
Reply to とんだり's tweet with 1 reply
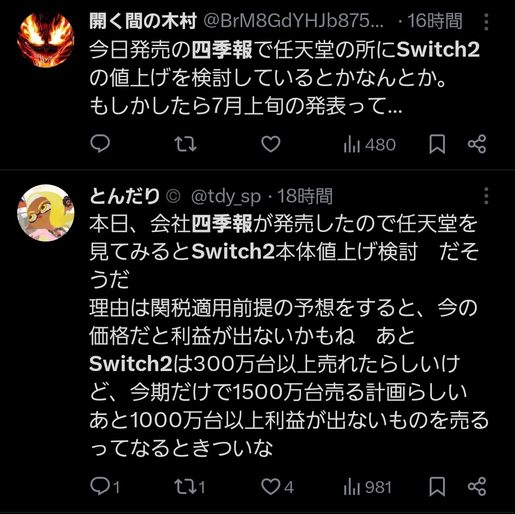coord(105,486)
